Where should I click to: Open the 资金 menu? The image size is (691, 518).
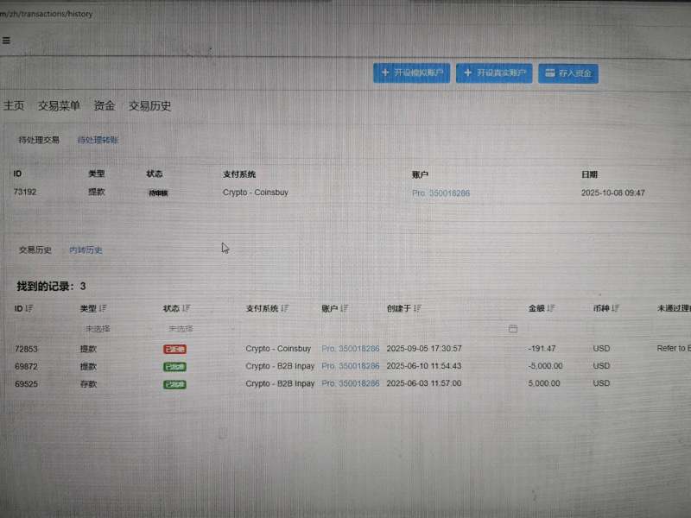pyautogui.click(x=105, y=105)
